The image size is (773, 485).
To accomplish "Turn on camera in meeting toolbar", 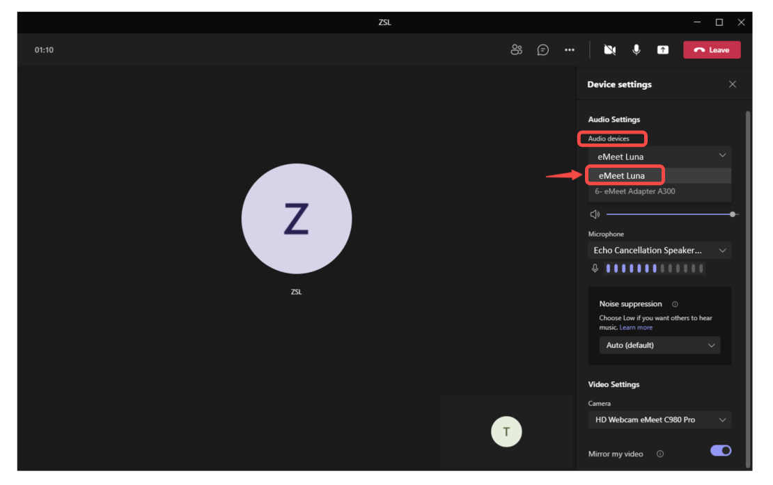I will pyautogui.click(x=610, y=50).
